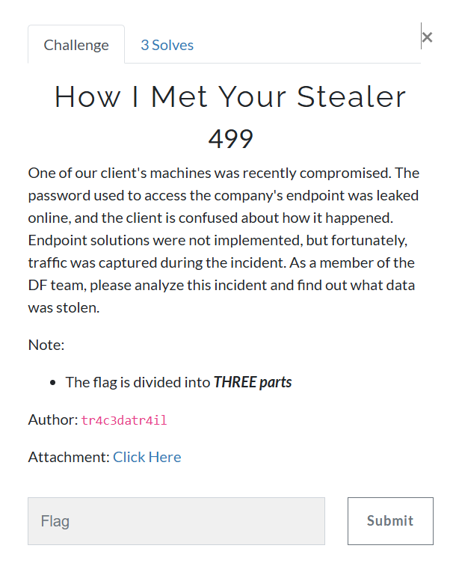This screenshot has height=581, width=456.
Task: Select the Challenge tab
Action: coord(76,44)
